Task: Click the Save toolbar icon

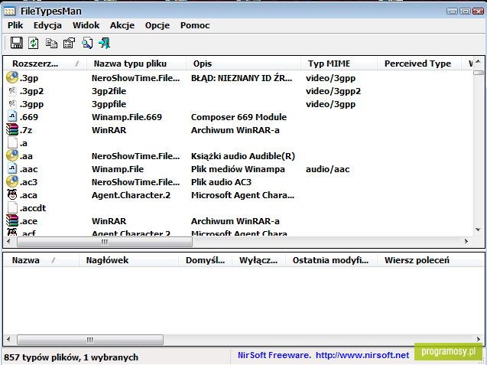Action: 17,43
